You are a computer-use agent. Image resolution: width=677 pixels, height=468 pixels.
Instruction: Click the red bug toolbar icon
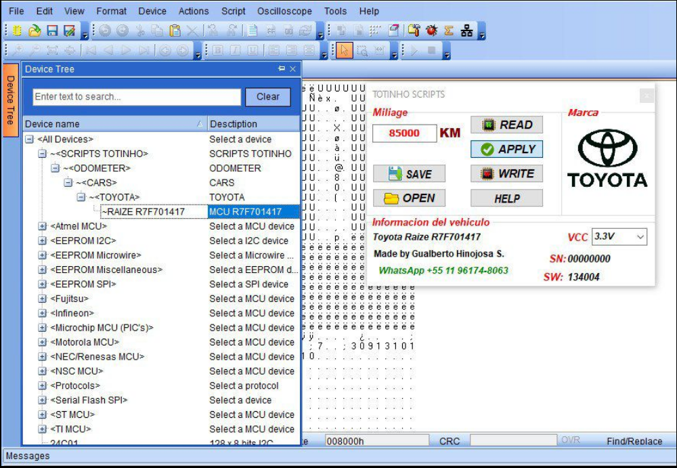(431, 30)
